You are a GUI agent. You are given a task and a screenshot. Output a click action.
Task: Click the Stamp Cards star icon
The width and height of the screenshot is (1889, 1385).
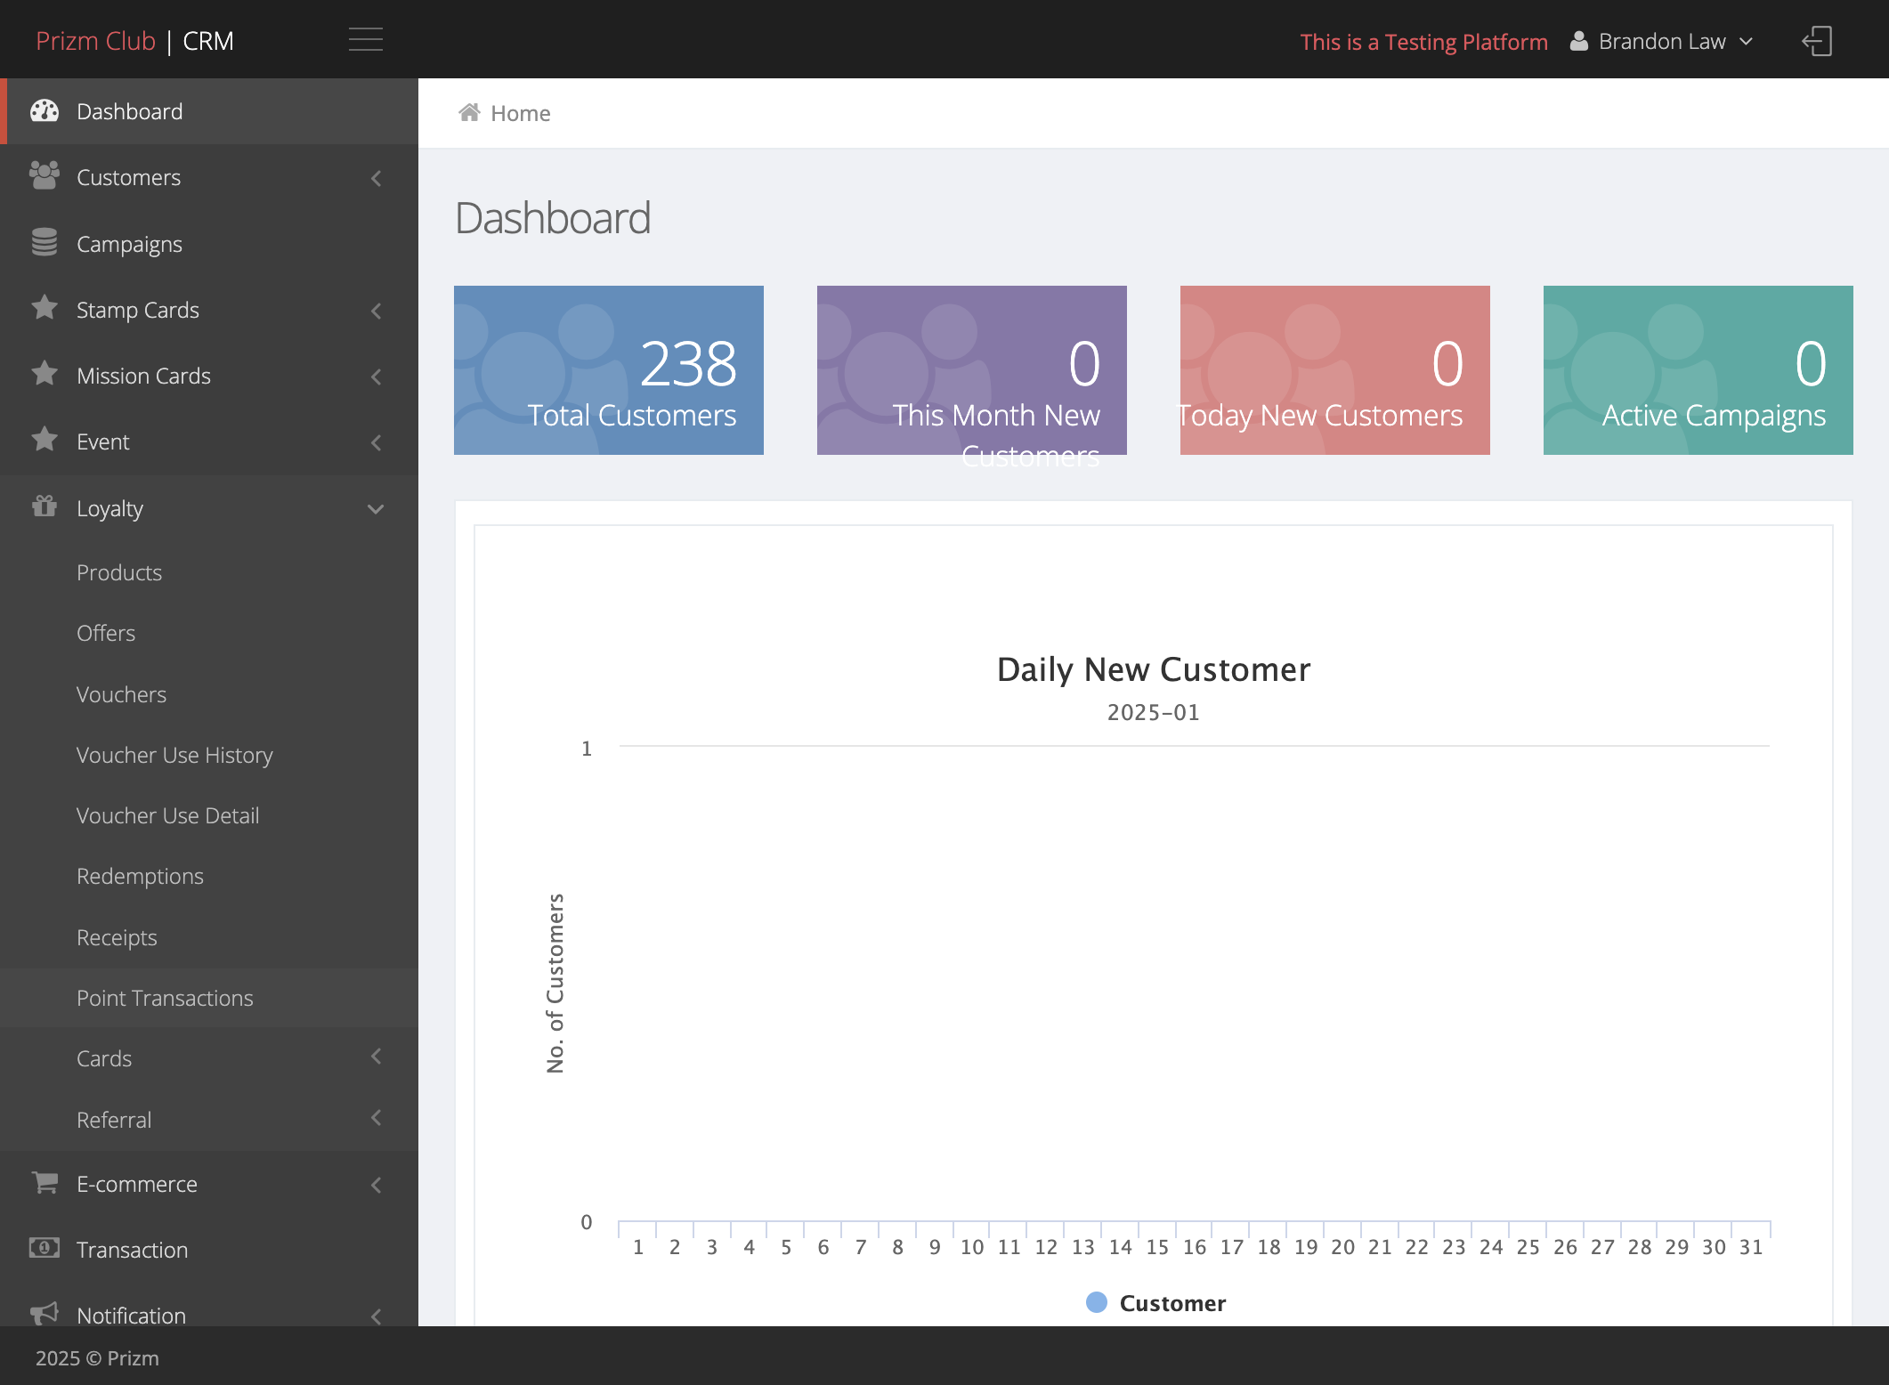[45, 308]
